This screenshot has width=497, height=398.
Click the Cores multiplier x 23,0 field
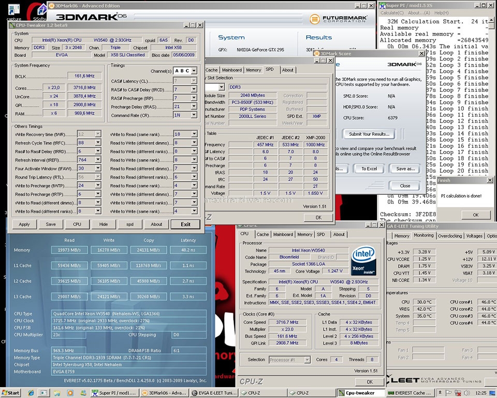click(x=53, y=88)
